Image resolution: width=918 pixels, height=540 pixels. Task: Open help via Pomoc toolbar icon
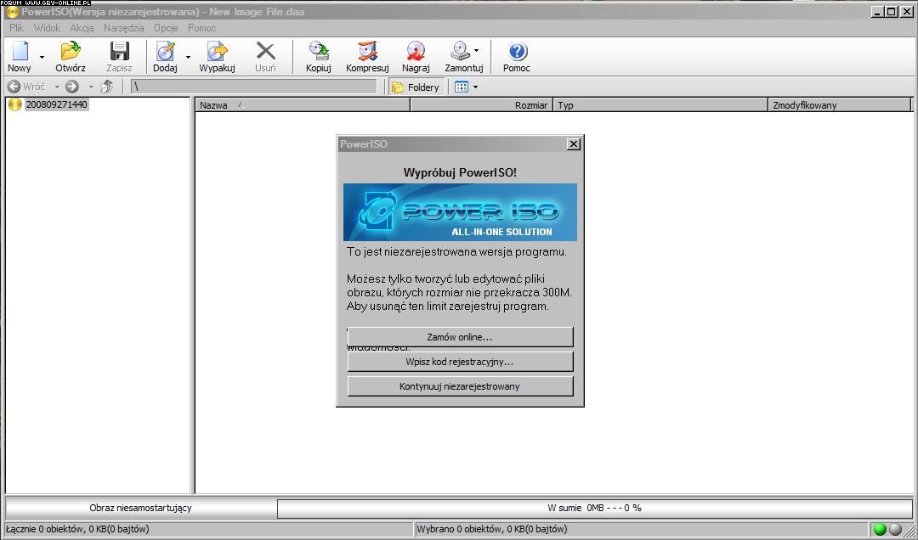[x=517, y=52]
